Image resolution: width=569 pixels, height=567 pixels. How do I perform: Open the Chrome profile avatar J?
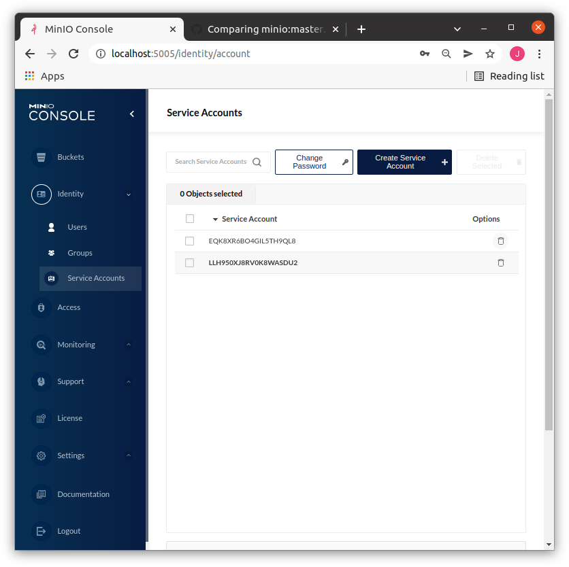(x=517, y=54)
